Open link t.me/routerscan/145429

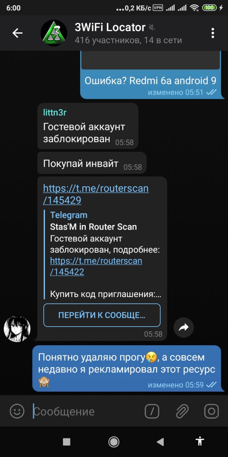96,194
